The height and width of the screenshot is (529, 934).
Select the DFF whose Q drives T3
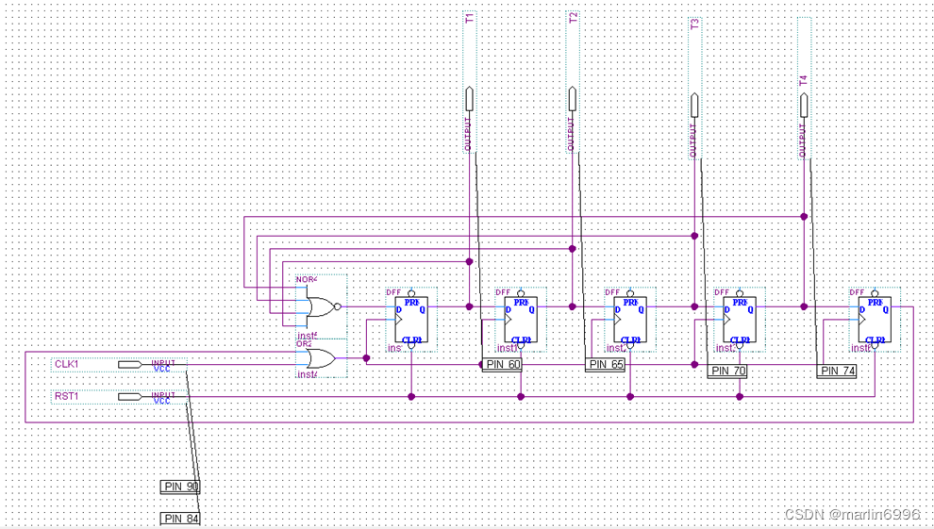tap(630, 322)
